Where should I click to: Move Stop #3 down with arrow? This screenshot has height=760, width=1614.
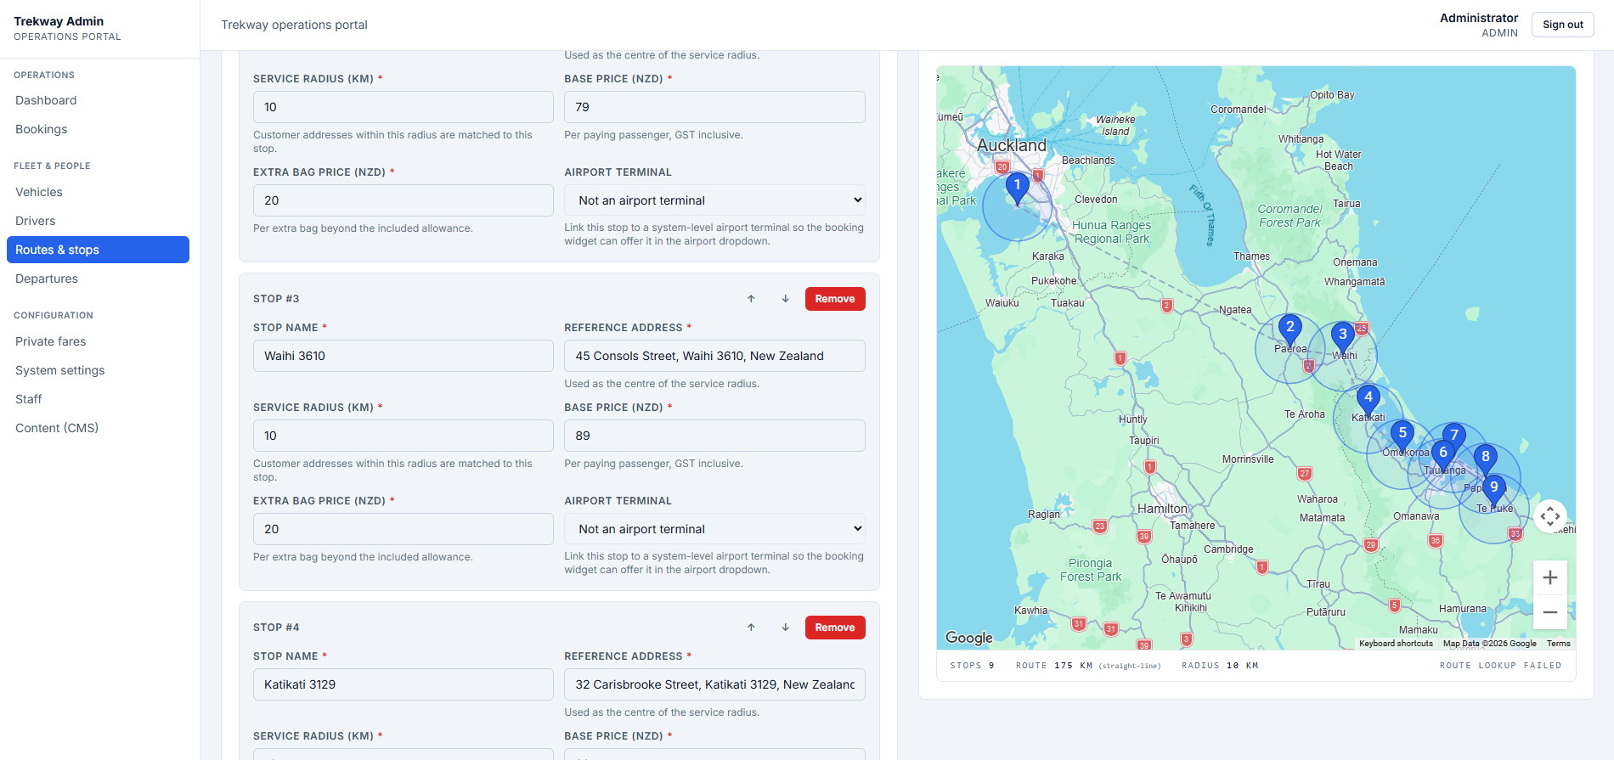[786, 299]
